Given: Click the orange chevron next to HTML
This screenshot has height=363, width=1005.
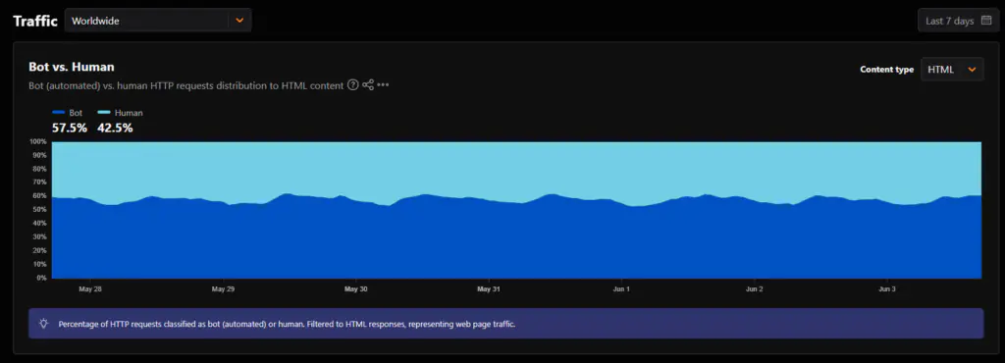Looking at the screenshot, I should coord(972,69).
